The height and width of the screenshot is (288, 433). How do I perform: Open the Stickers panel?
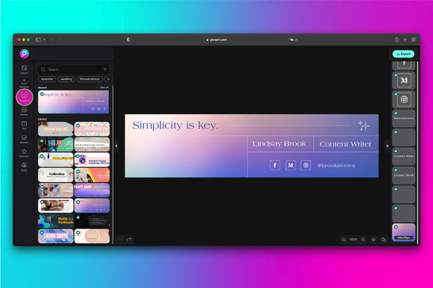(x=24, y=138)
